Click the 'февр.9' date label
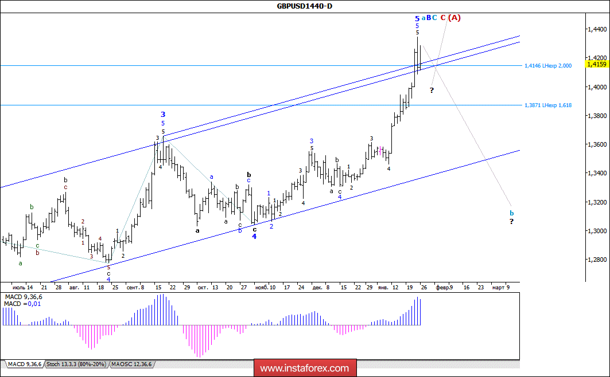Viewport: 610px width, 377px height. (444, 288)
